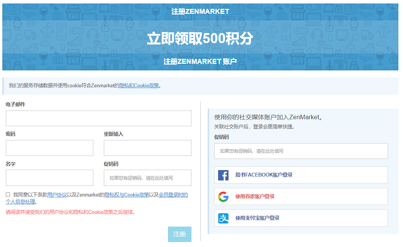Image resolution: width=403 pixels, height=247 pixels.
Task: Open the 隐私和Cookie政策 link in notice
Action: tap(139, 85)
